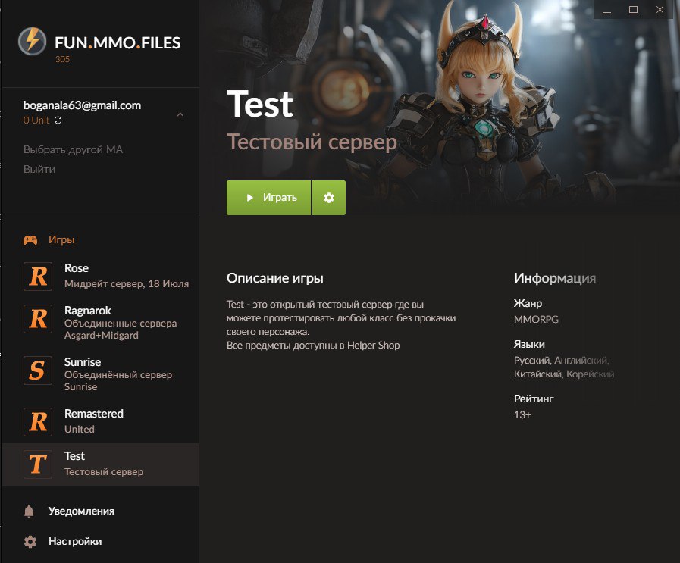The width and height of the screenshot is (680, 563).
Task: Collapse the account panel using the chevron
Action: 180,114
